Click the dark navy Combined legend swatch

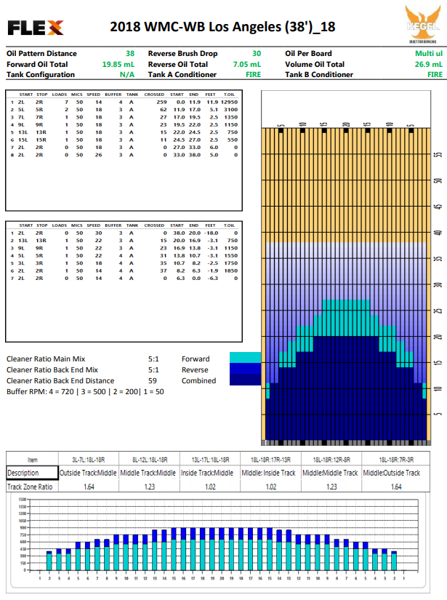pyautogui.click(x=245, y=380)
